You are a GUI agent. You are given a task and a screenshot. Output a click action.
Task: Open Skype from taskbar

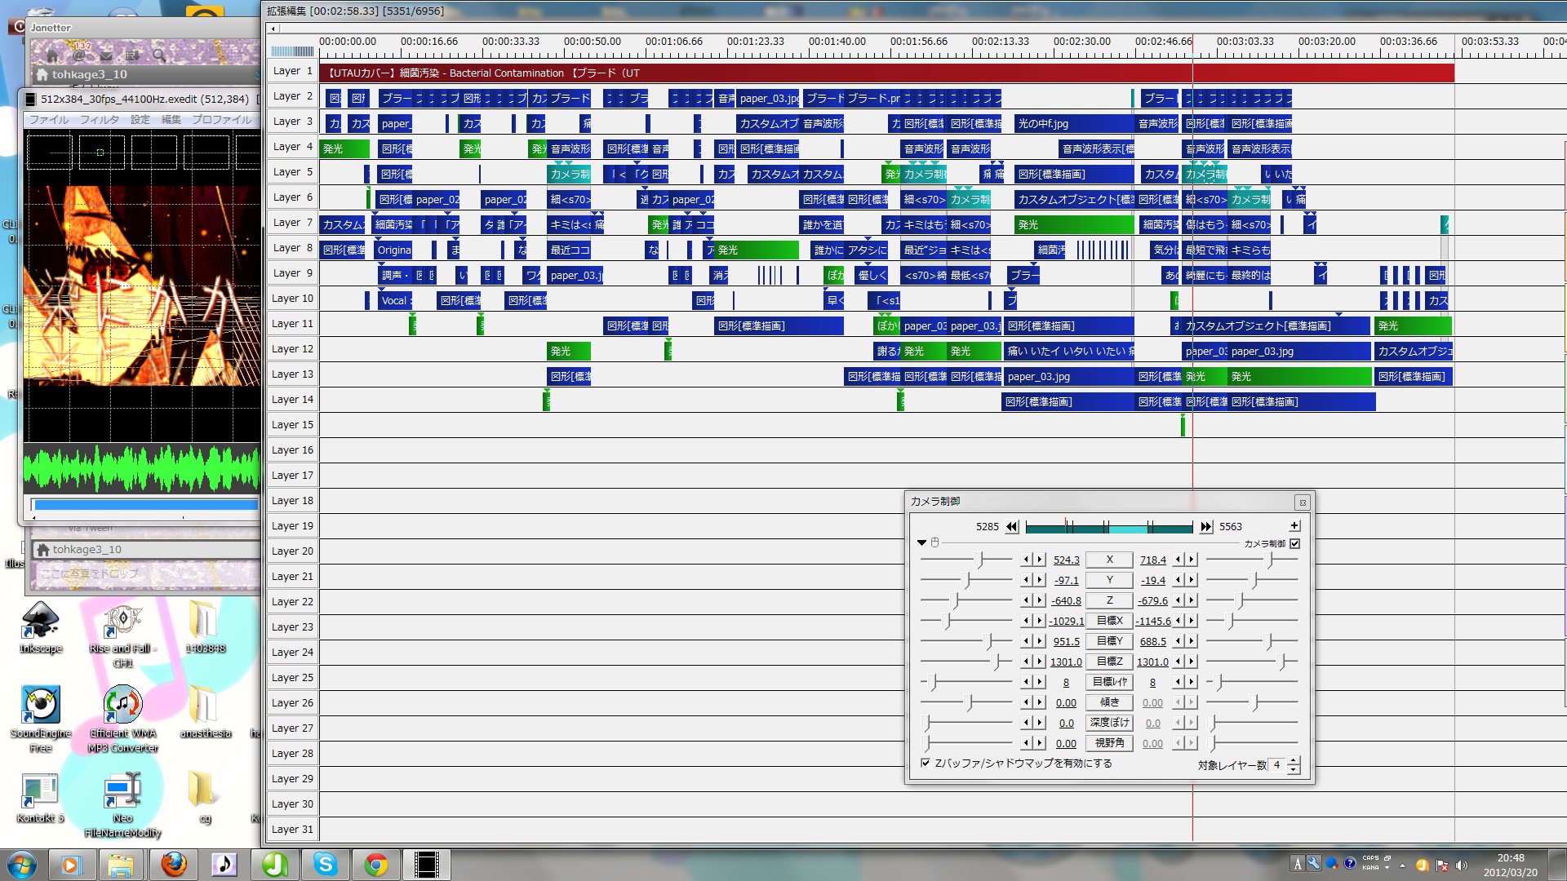point(325,865)
